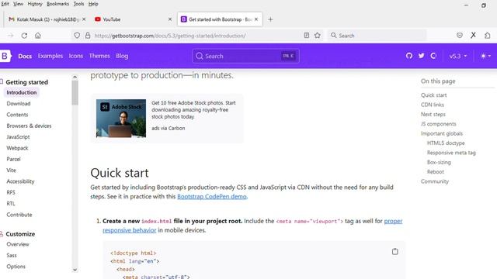
Task: Open JavaScript in sidebar
Action: tap(18, 136)
